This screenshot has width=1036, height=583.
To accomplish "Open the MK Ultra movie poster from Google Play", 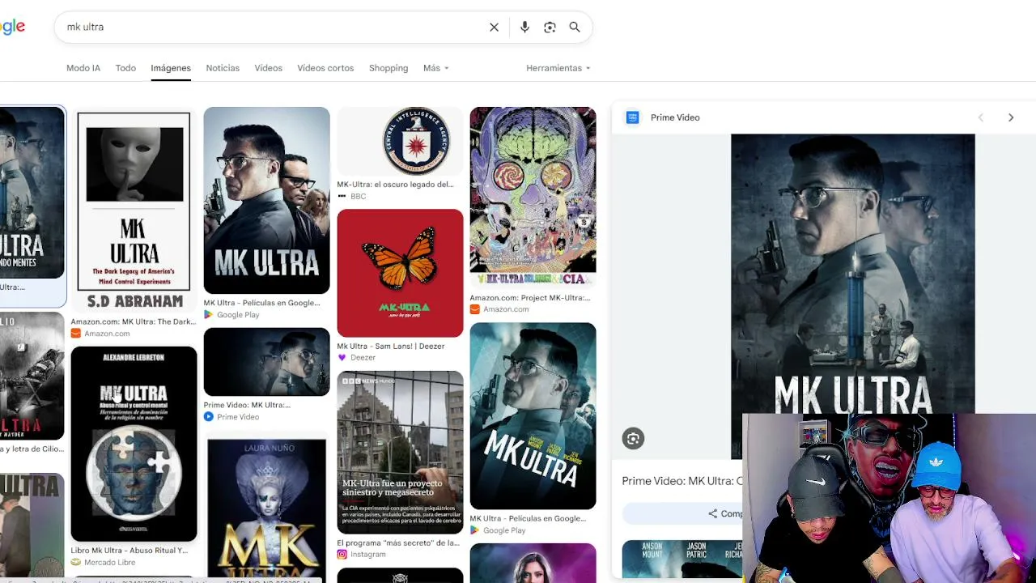I will pyautogui.click(x=266, y=200).
